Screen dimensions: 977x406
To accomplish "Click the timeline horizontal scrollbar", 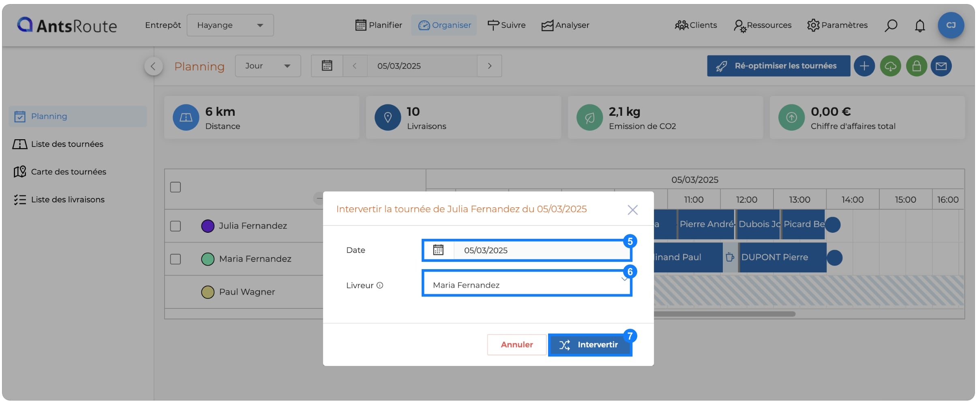I will (724, 314).
